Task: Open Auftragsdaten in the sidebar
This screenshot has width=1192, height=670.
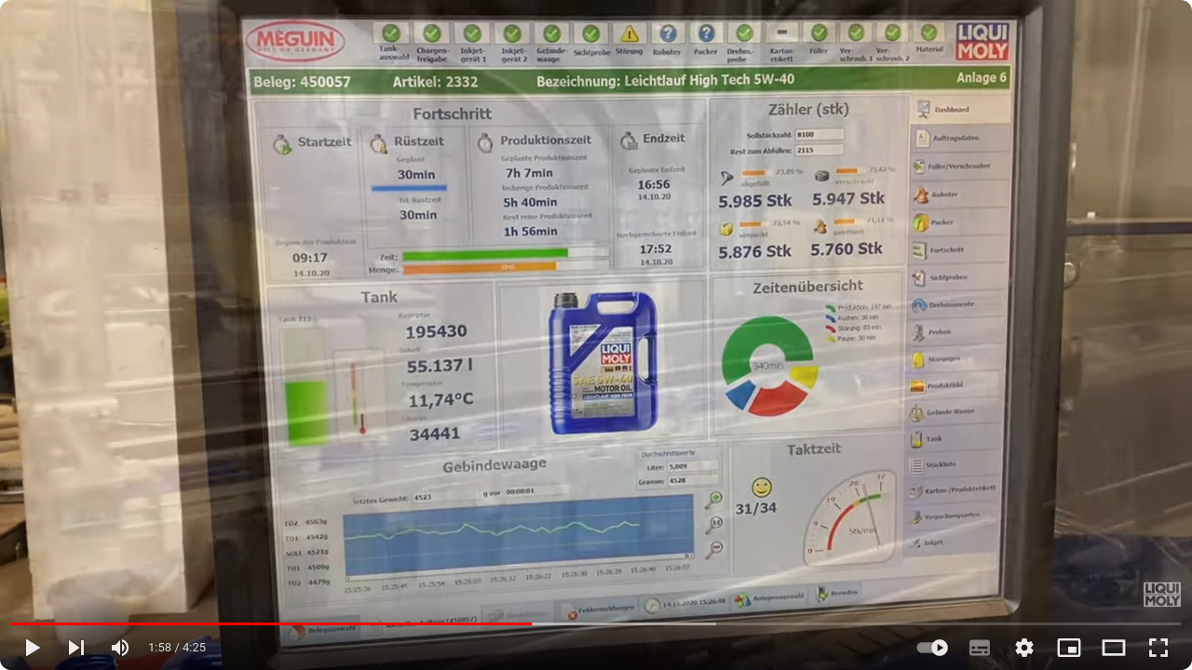Action: [x=959, y=138]
